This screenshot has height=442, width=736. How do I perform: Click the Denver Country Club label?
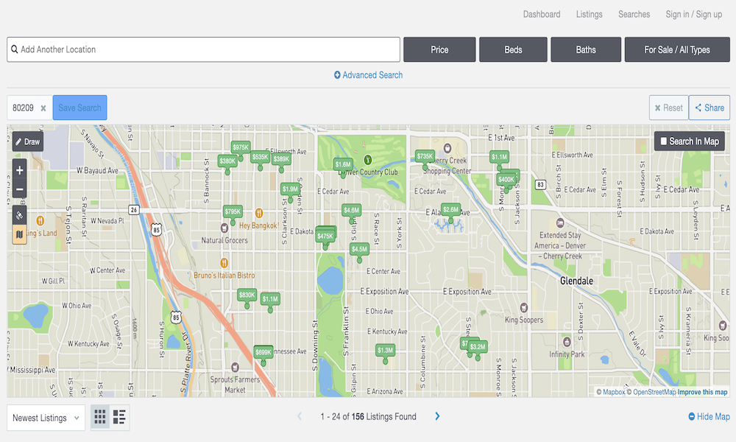point(369,172)
